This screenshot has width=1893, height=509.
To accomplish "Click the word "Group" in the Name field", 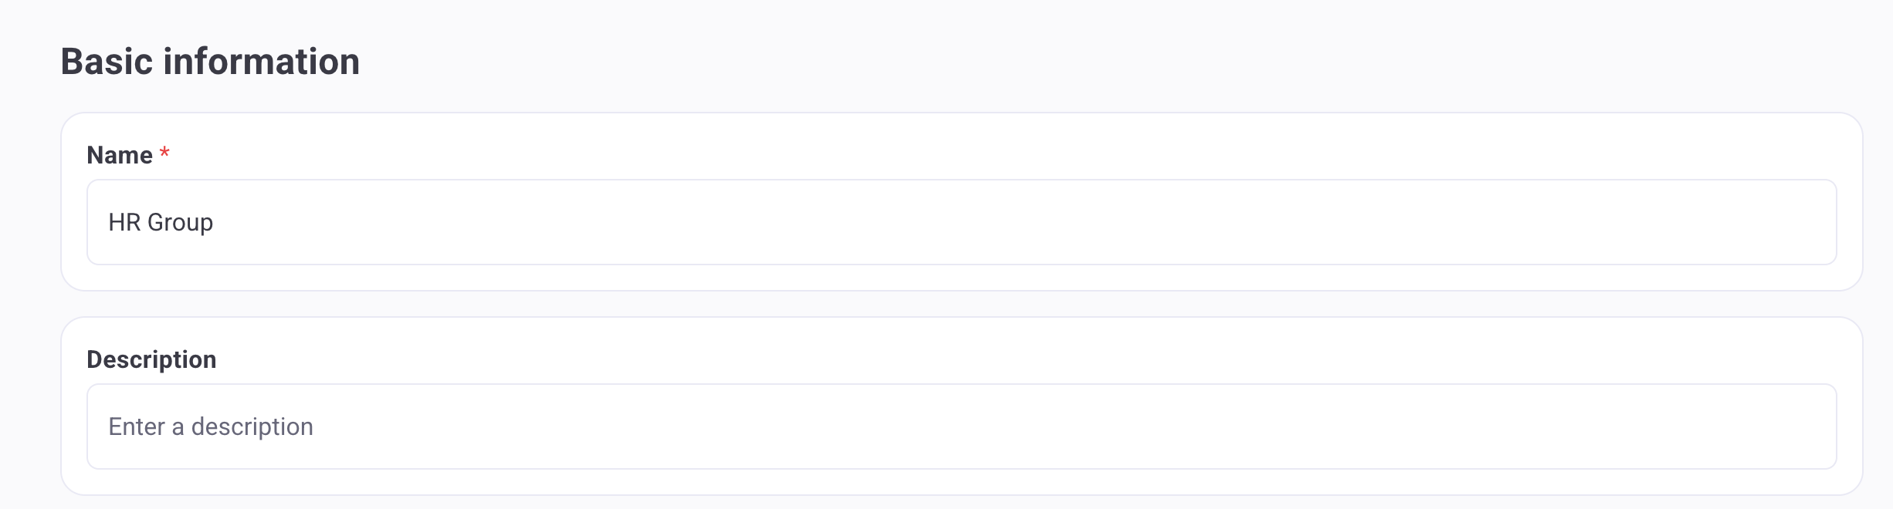I will tap(180, 222).
